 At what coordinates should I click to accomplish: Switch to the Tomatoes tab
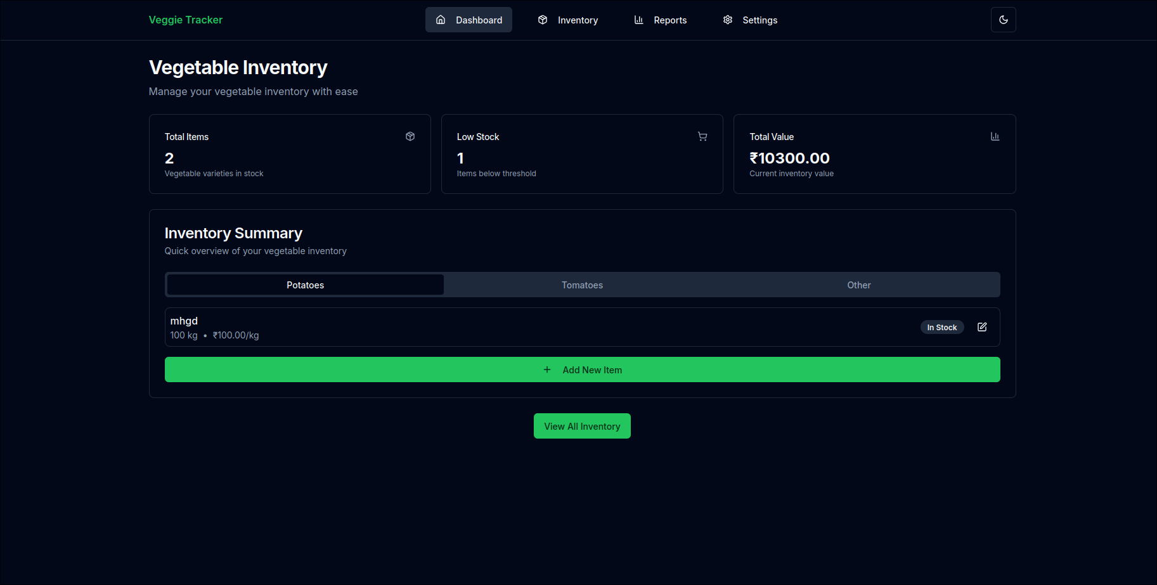pyautogui.click(x=582, y=285)
